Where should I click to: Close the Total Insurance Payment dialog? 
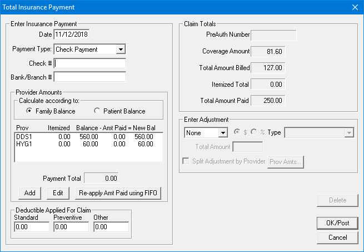[355, 7]
